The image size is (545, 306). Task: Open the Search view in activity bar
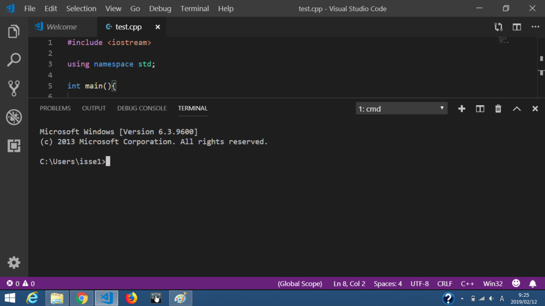[14, 59]
